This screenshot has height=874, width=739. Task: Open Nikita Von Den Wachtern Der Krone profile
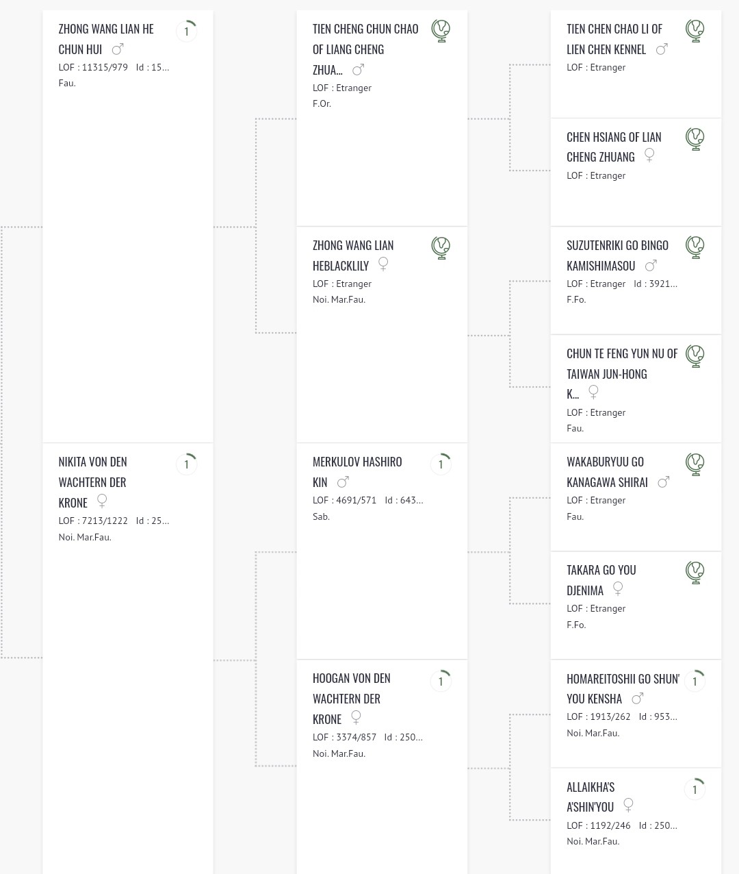pos(92,482)
